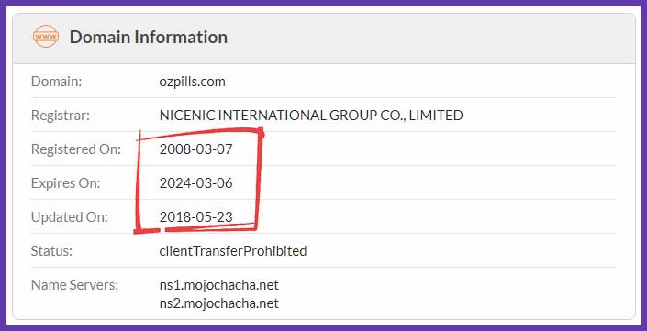Screen dimensions: 647x331
Task: Click the Name Servers: label
Action: click(x=74, y=285)
